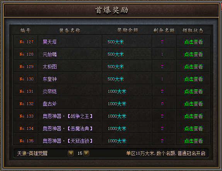This screenshot has width=222, height=171.
Task: Click 点击查看 in the 天狱连锁 row
Action: tap(193, 141)
